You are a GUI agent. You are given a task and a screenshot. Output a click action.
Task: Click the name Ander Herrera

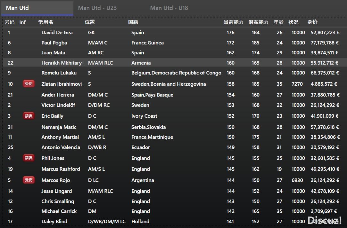58,95
